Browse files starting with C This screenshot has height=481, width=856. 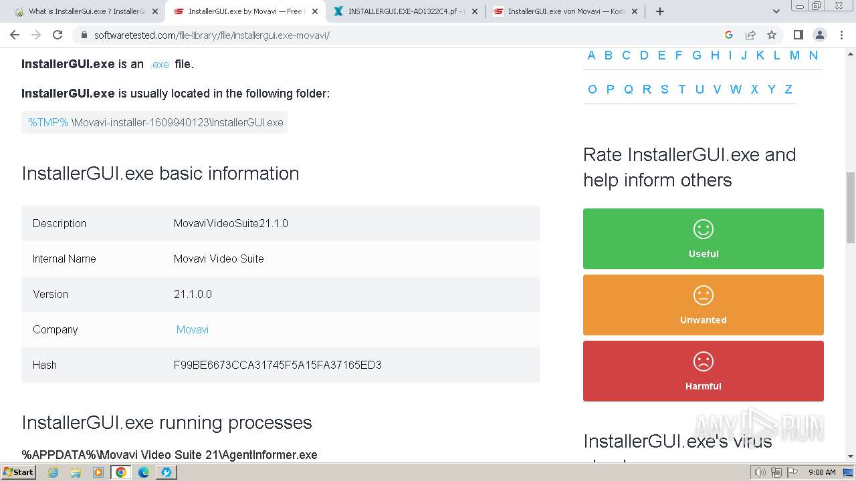[626, 55]
